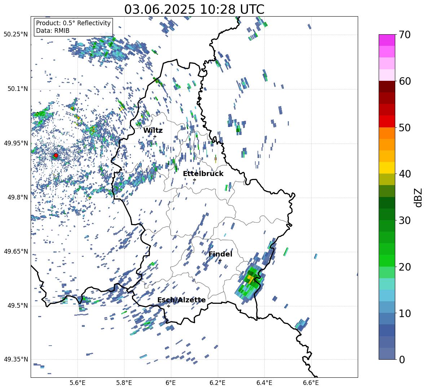Screen dimensions: 427x390
Task: Click the 50 tick on colorbar
Action: [404, 128]
